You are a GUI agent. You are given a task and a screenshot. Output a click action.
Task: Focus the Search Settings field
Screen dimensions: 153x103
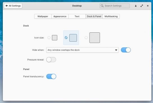(x=115, y=6)
